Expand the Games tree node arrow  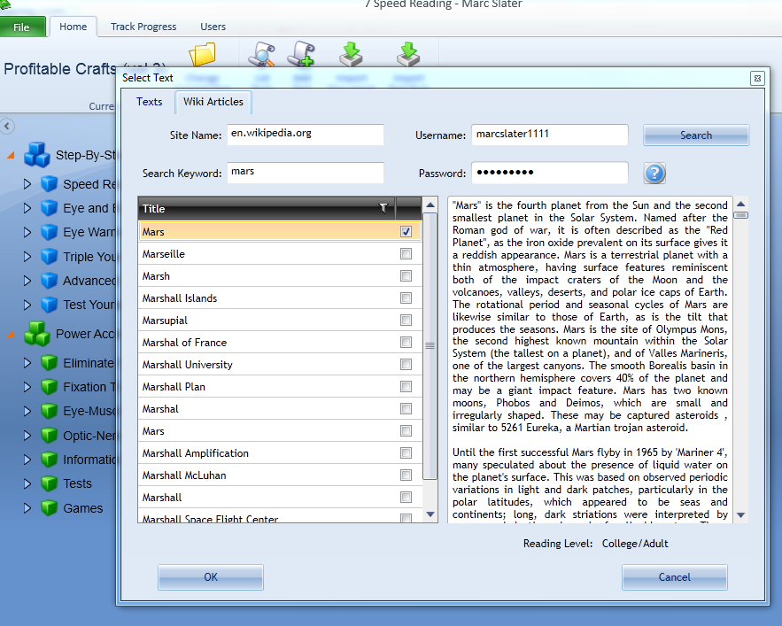coord(27,508)
